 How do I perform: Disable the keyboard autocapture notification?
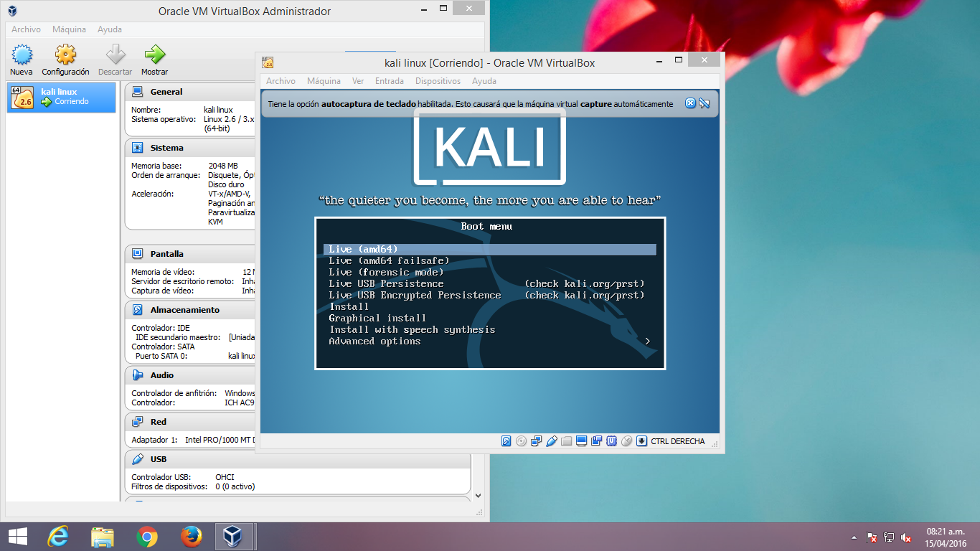pyautogui.click(x=705, y=103)
